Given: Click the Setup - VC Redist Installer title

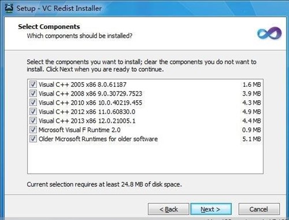Looking at the screenshot, I should tap(59, 9).
